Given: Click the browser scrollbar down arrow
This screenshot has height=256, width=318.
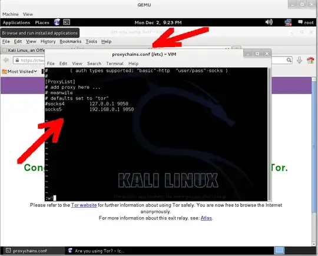Looking at the screenshot, I should tap(314, 244).
